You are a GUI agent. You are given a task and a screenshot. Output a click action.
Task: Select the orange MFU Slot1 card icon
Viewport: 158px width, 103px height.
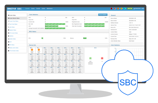coord(39,50)
